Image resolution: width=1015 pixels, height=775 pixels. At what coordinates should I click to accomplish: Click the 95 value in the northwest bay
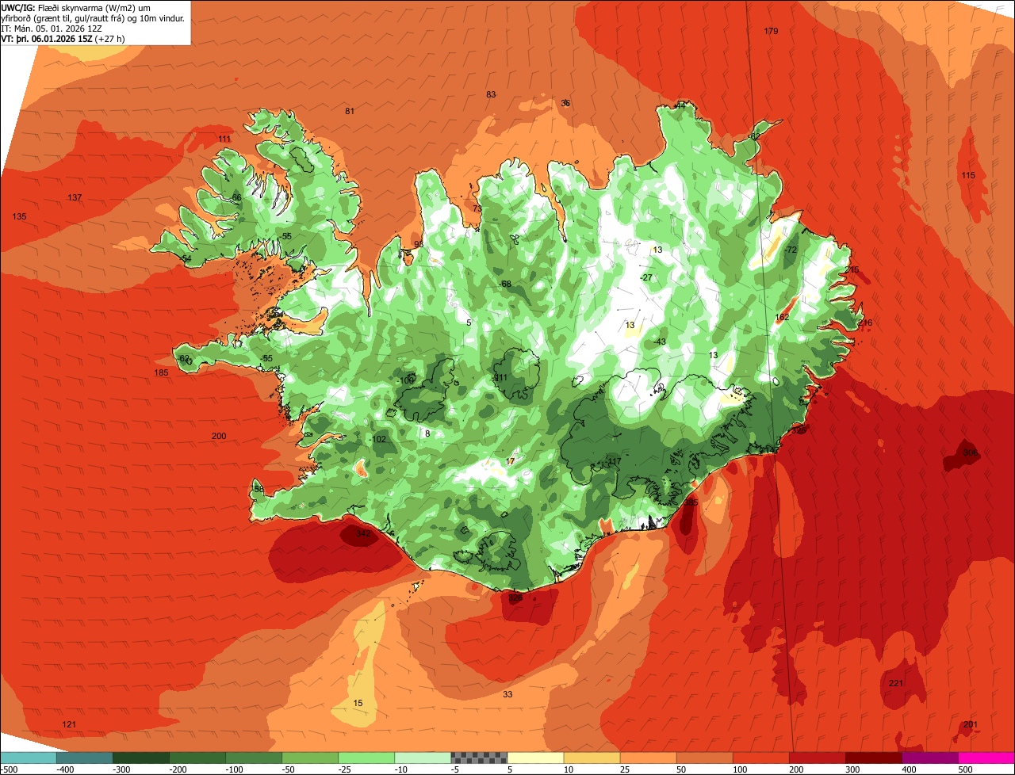coord(419,244)
